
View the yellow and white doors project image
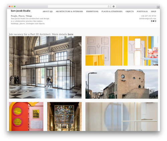click(x=122, y=51)
